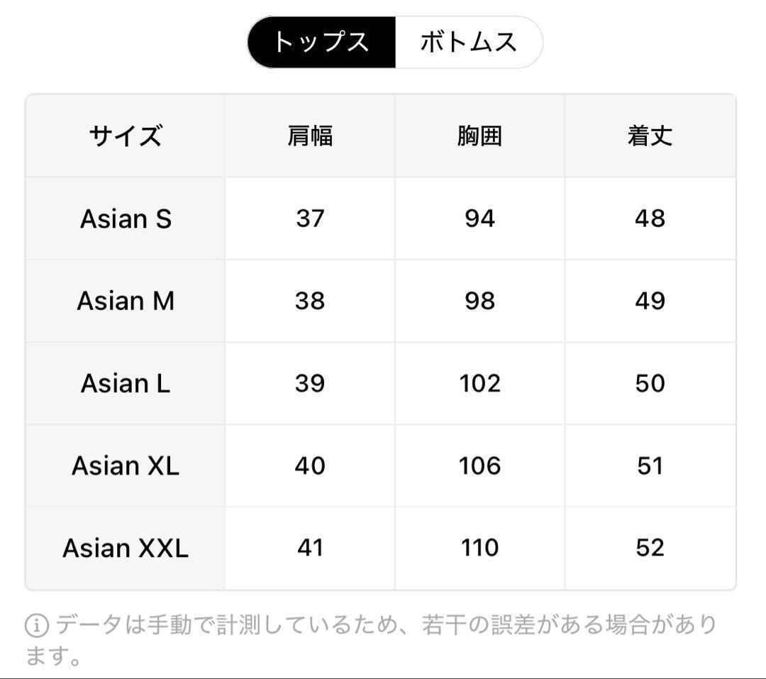Click the Asian M row label
This screenshot has width=766, height=679.
pyautogui.click(x=126, y=301)
